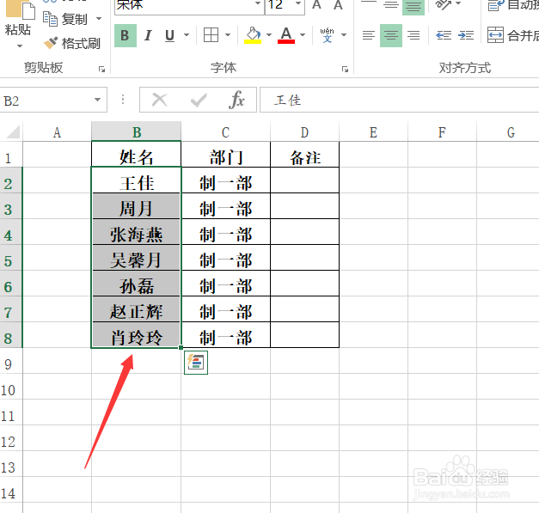The height and width of the screenshot is (513, 539).
Task: Open Paste options dropdown arrow
Action: click(x=20, y=46)
